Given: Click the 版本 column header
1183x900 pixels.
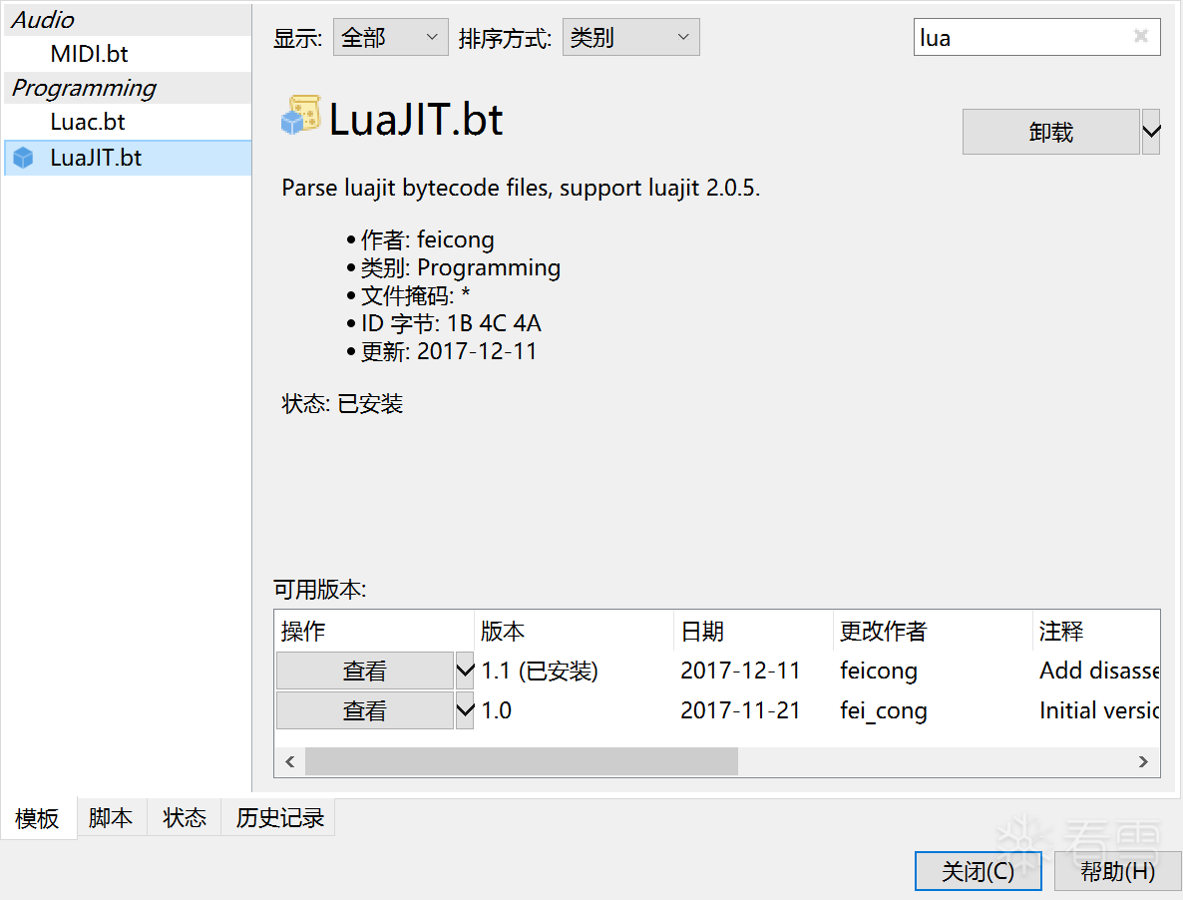Looking at the screenshot, I should pyautogui.click(x=574, y=631).
